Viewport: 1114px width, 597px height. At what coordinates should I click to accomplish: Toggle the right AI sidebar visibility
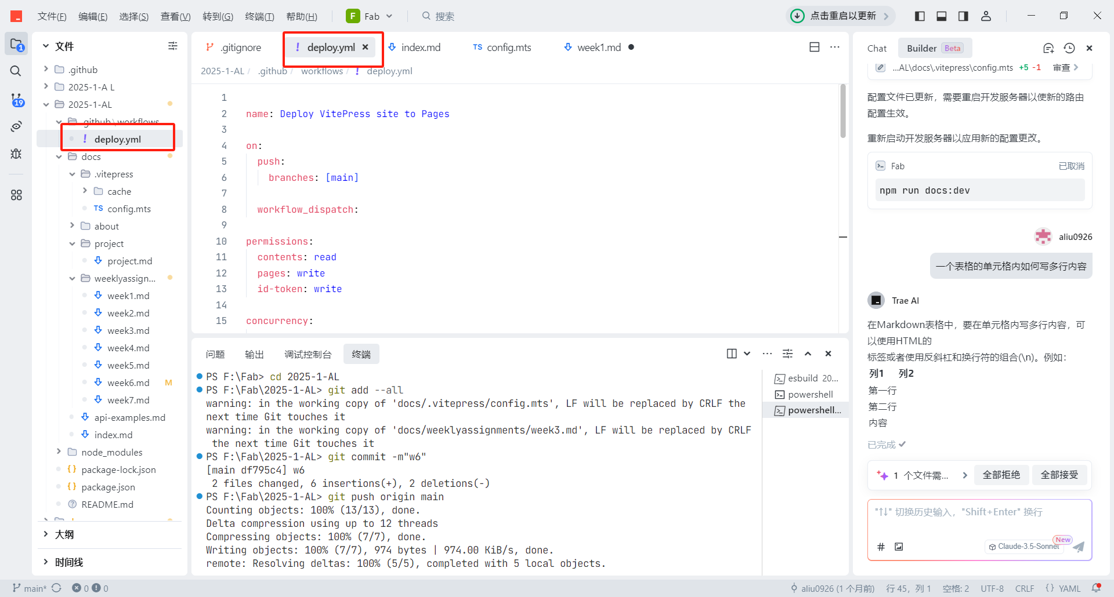click(963, 16)
